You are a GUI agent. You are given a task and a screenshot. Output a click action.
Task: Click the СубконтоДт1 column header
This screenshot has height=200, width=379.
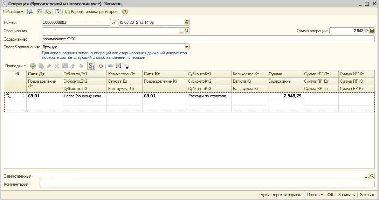(x=84, y=74)
